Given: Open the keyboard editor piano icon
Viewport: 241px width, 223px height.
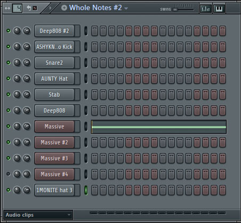Looking at the screenshot, I should (x=219, y=8).
